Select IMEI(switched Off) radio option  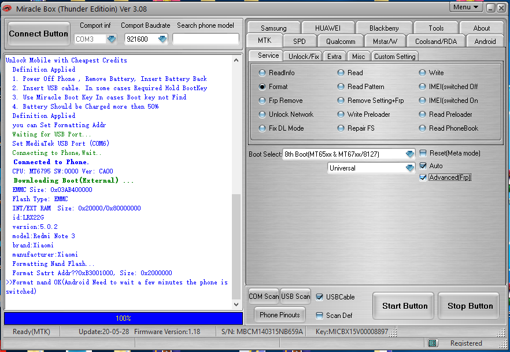pyautogui.click(x=422, y=87)
